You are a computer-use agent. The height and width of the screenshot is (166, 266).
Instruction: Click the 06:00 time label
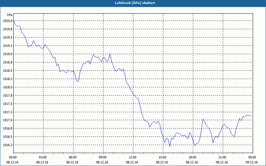(x=73, y=157)
